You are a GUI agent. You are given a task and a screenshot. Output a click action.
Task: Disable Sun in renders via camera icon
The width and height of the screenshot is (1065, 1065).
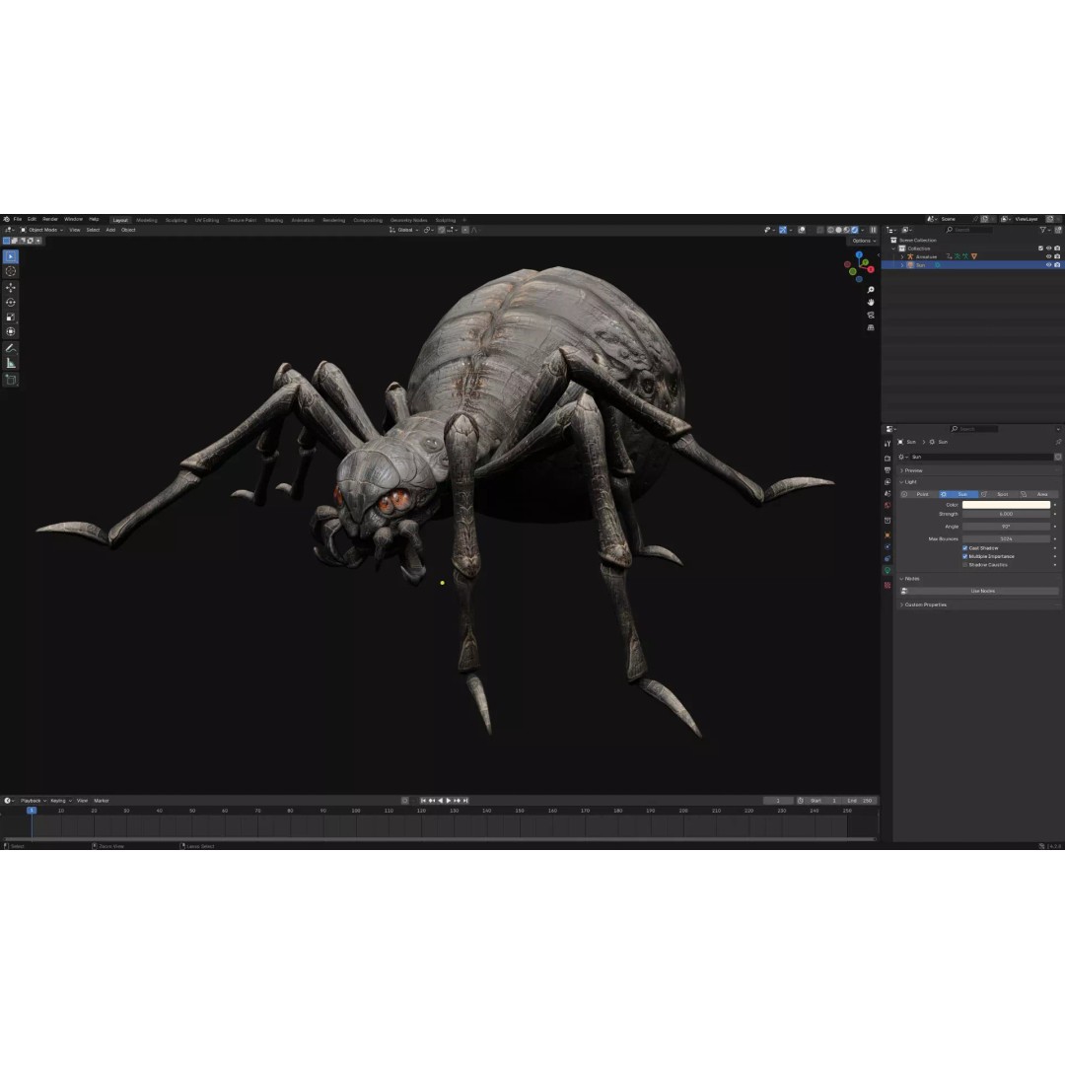pyautogui.click(x=1057, y=265)
